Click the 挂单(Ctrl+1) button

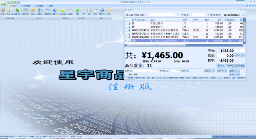(x=209, y=71)
